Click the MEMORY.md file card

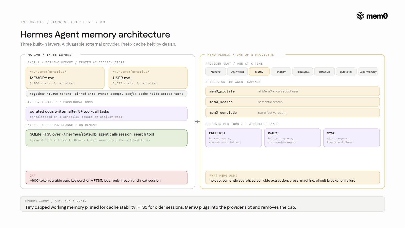[x=65, y=78]
